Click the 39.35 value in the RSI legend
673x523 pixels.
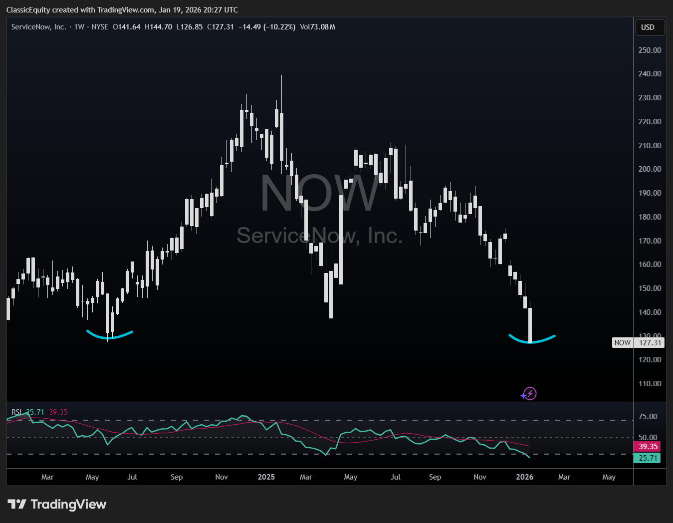click(58, 412)
